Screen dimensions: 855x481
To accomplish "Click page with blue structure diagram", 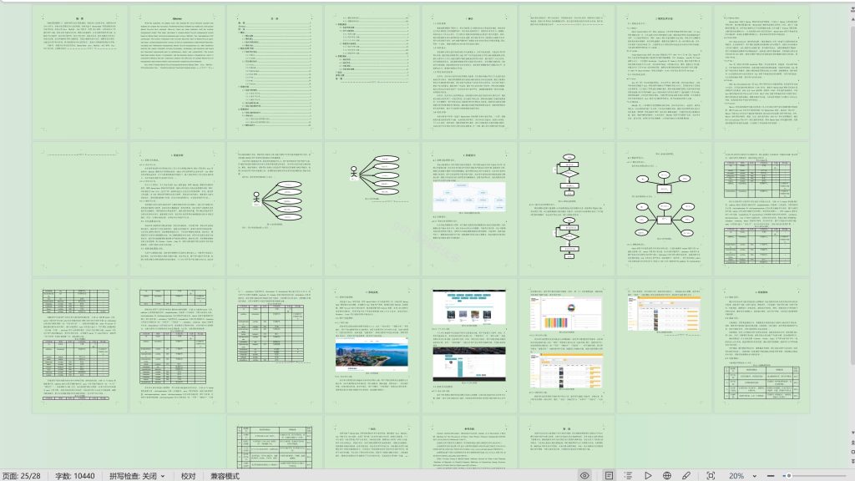I will tap(469, 209).
